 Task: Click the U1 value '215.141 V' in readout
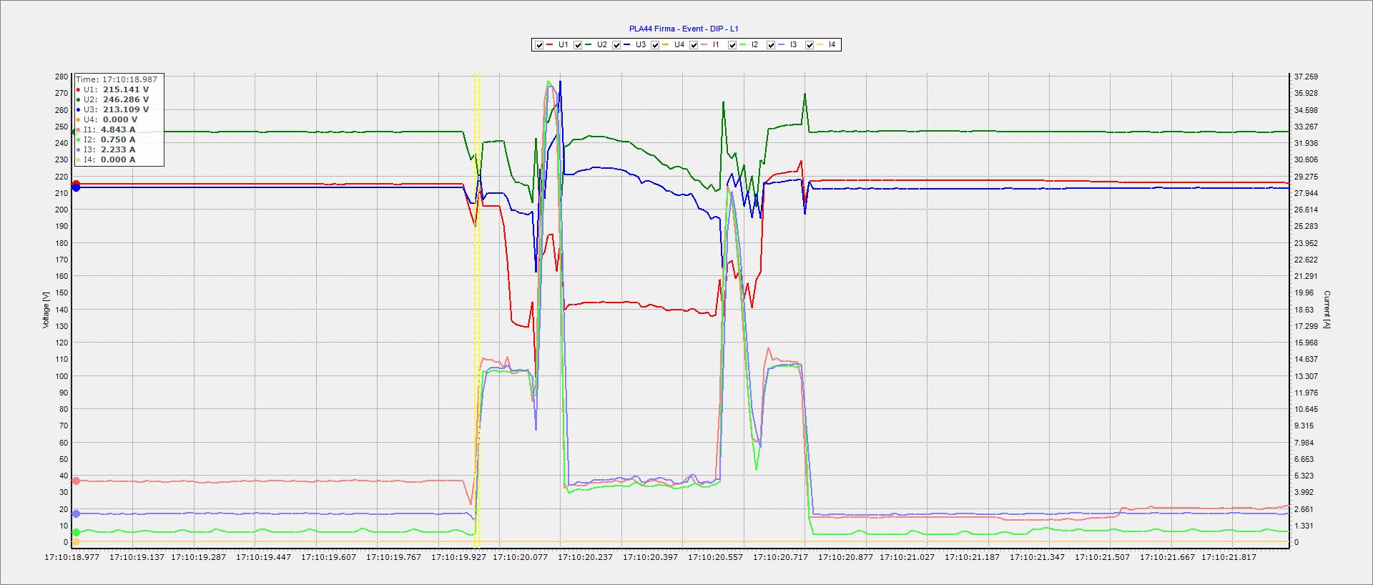click(126, 89)
